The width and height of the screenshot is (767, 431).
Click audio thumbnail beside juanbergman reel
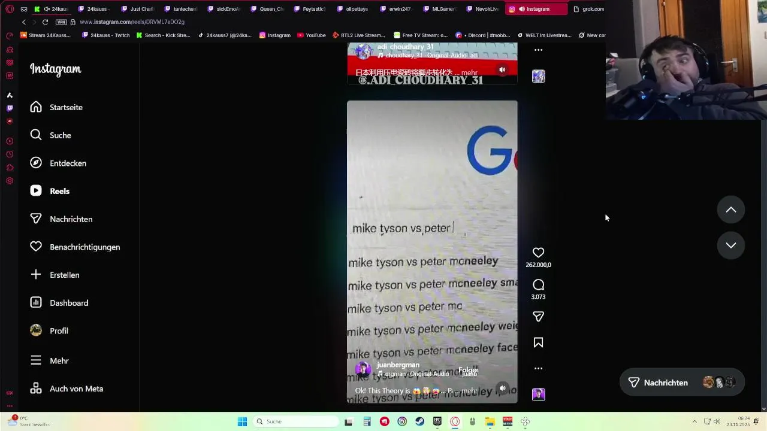click(x=538, y=394)
